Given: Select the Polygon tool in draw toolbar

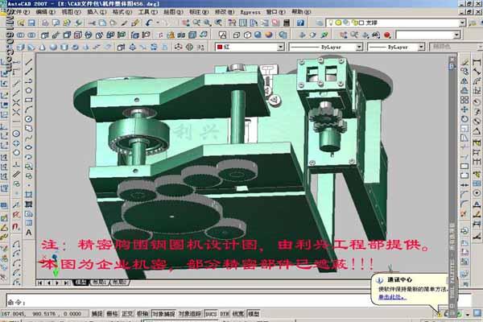Looking at the screenshot, I should 29,90.
